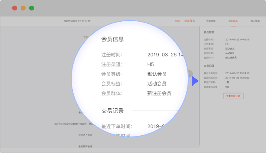This screenshot has height=153, width=266.
Task: Click the chat area vertical scrollbar
Action: pyautogui.click(x=199, y=86)
